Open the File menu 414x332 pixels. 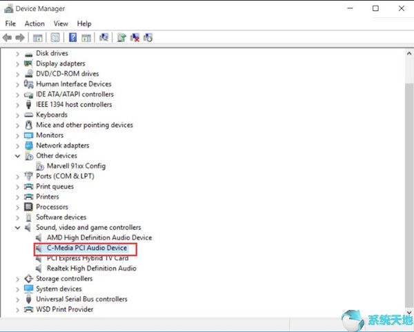click(10, 23)
